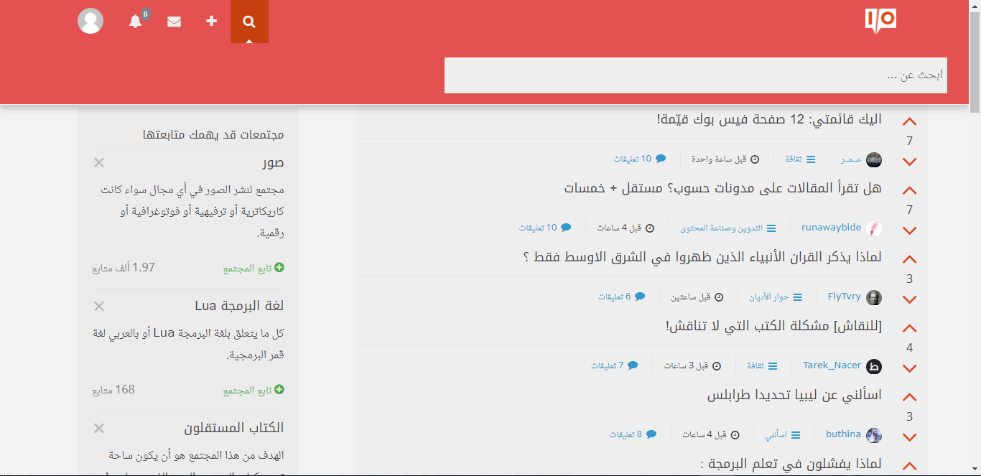Go to the IO site logo home
Screen dimensions: 981x476
[x=880, y=21]
